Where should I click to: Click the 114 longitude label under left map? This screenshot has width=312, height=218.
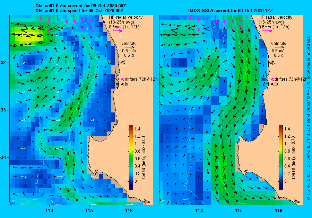coord(49,211)
